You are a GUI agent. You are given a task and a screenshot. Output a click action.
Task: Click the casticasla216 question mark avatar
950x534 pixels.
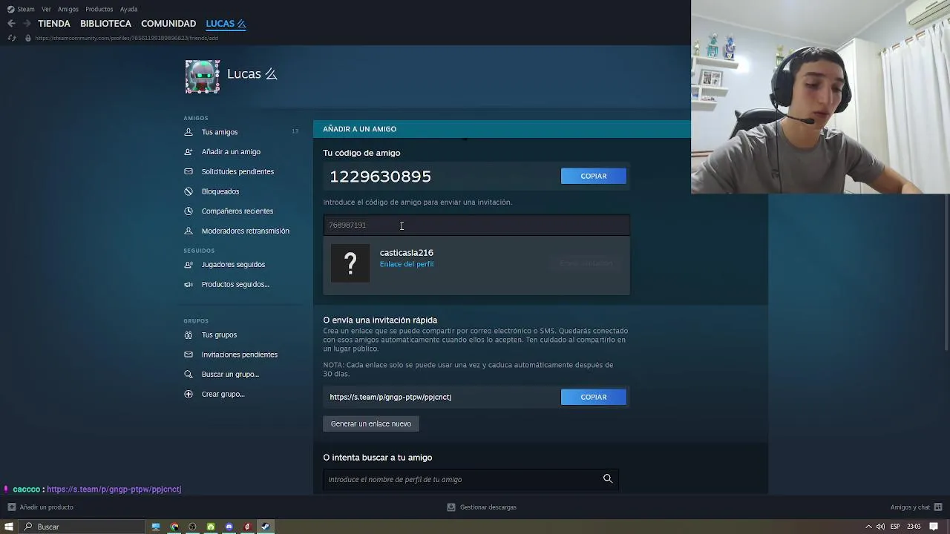(x=350, y=263)
